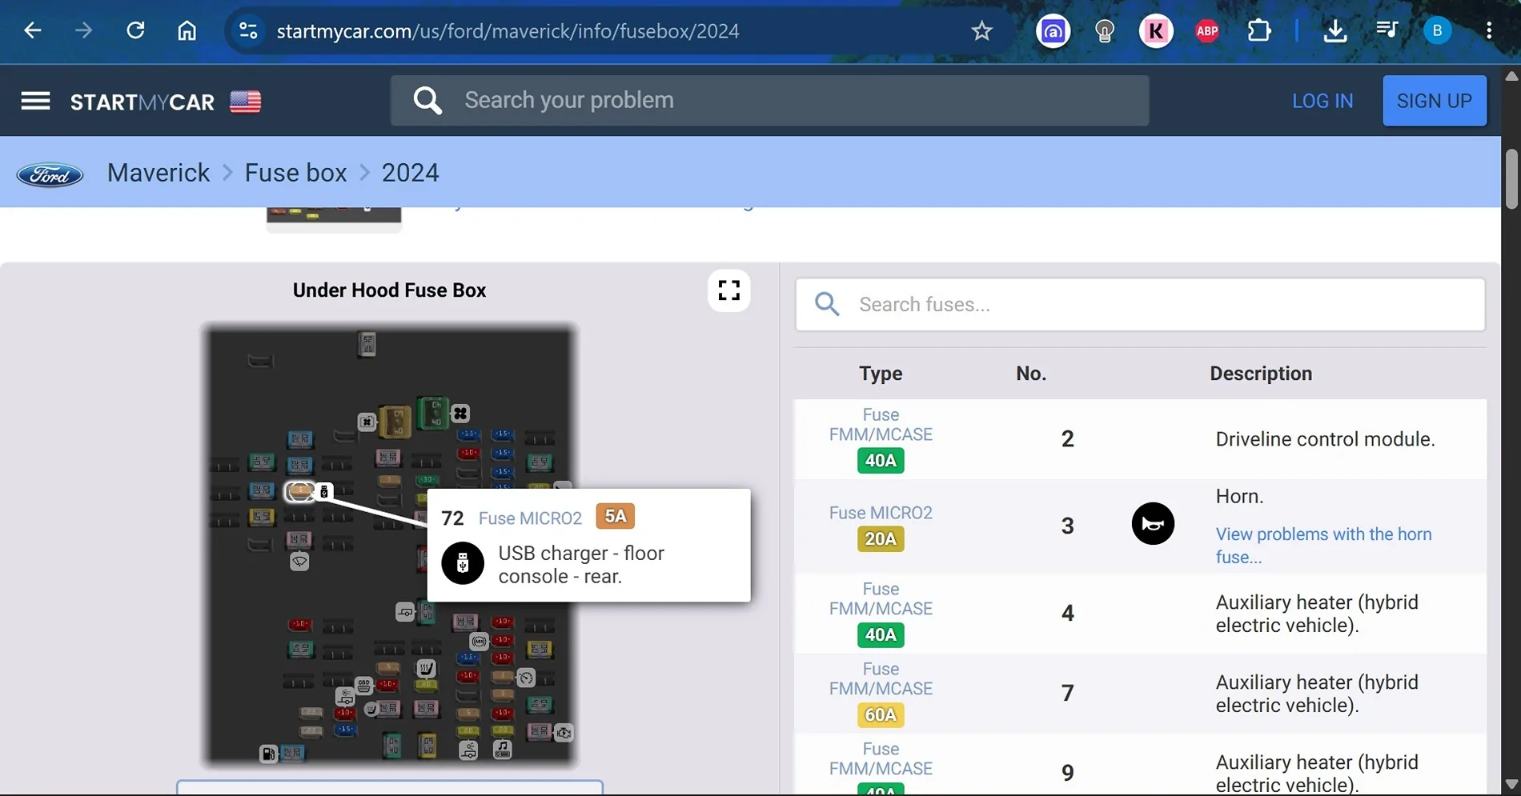Click the 2024 breadcrumb item
Screen dimensions: 1521x796
(410, 173)
